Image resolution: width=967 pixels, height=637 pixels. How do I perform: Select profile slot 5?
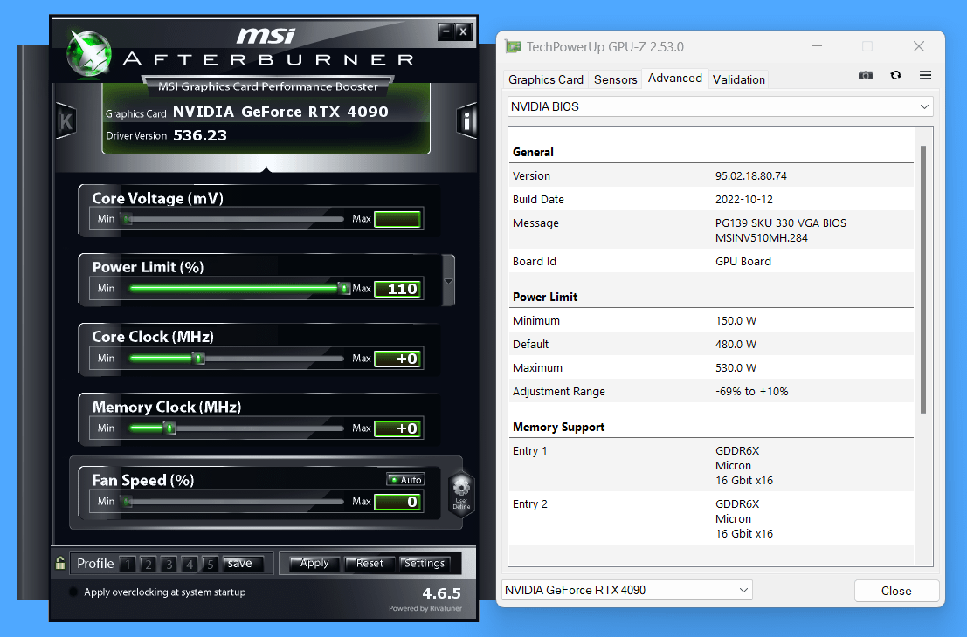click(210, 564)
